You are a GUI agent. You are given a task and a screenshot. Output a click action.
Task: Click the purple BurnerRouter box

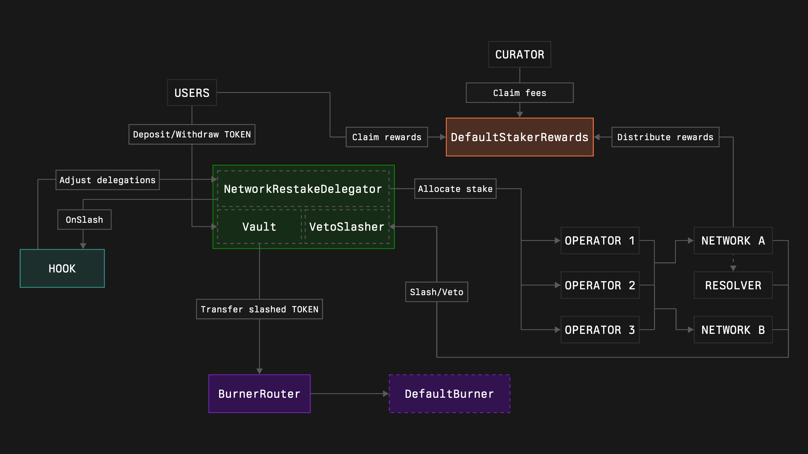259,394
